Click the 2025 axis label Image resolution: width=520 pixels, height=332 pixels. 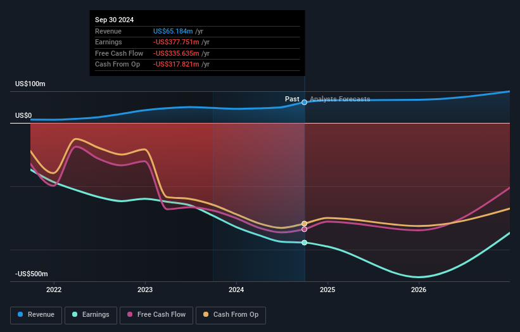point(327,290)
